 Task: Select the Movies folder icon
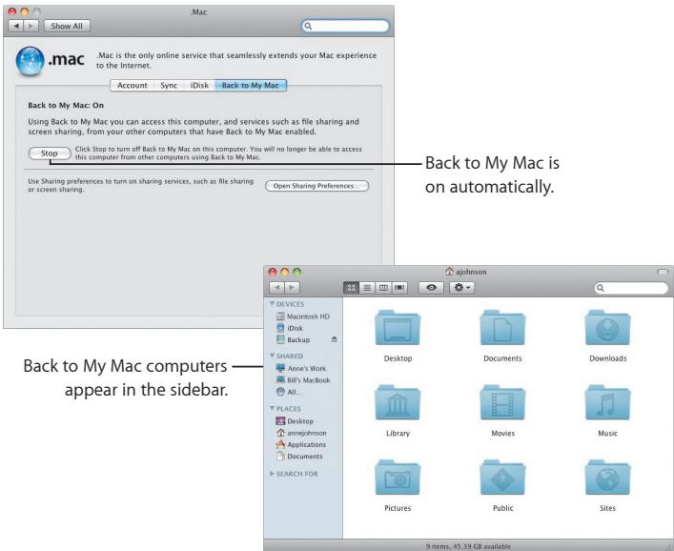tap(502, 402)
